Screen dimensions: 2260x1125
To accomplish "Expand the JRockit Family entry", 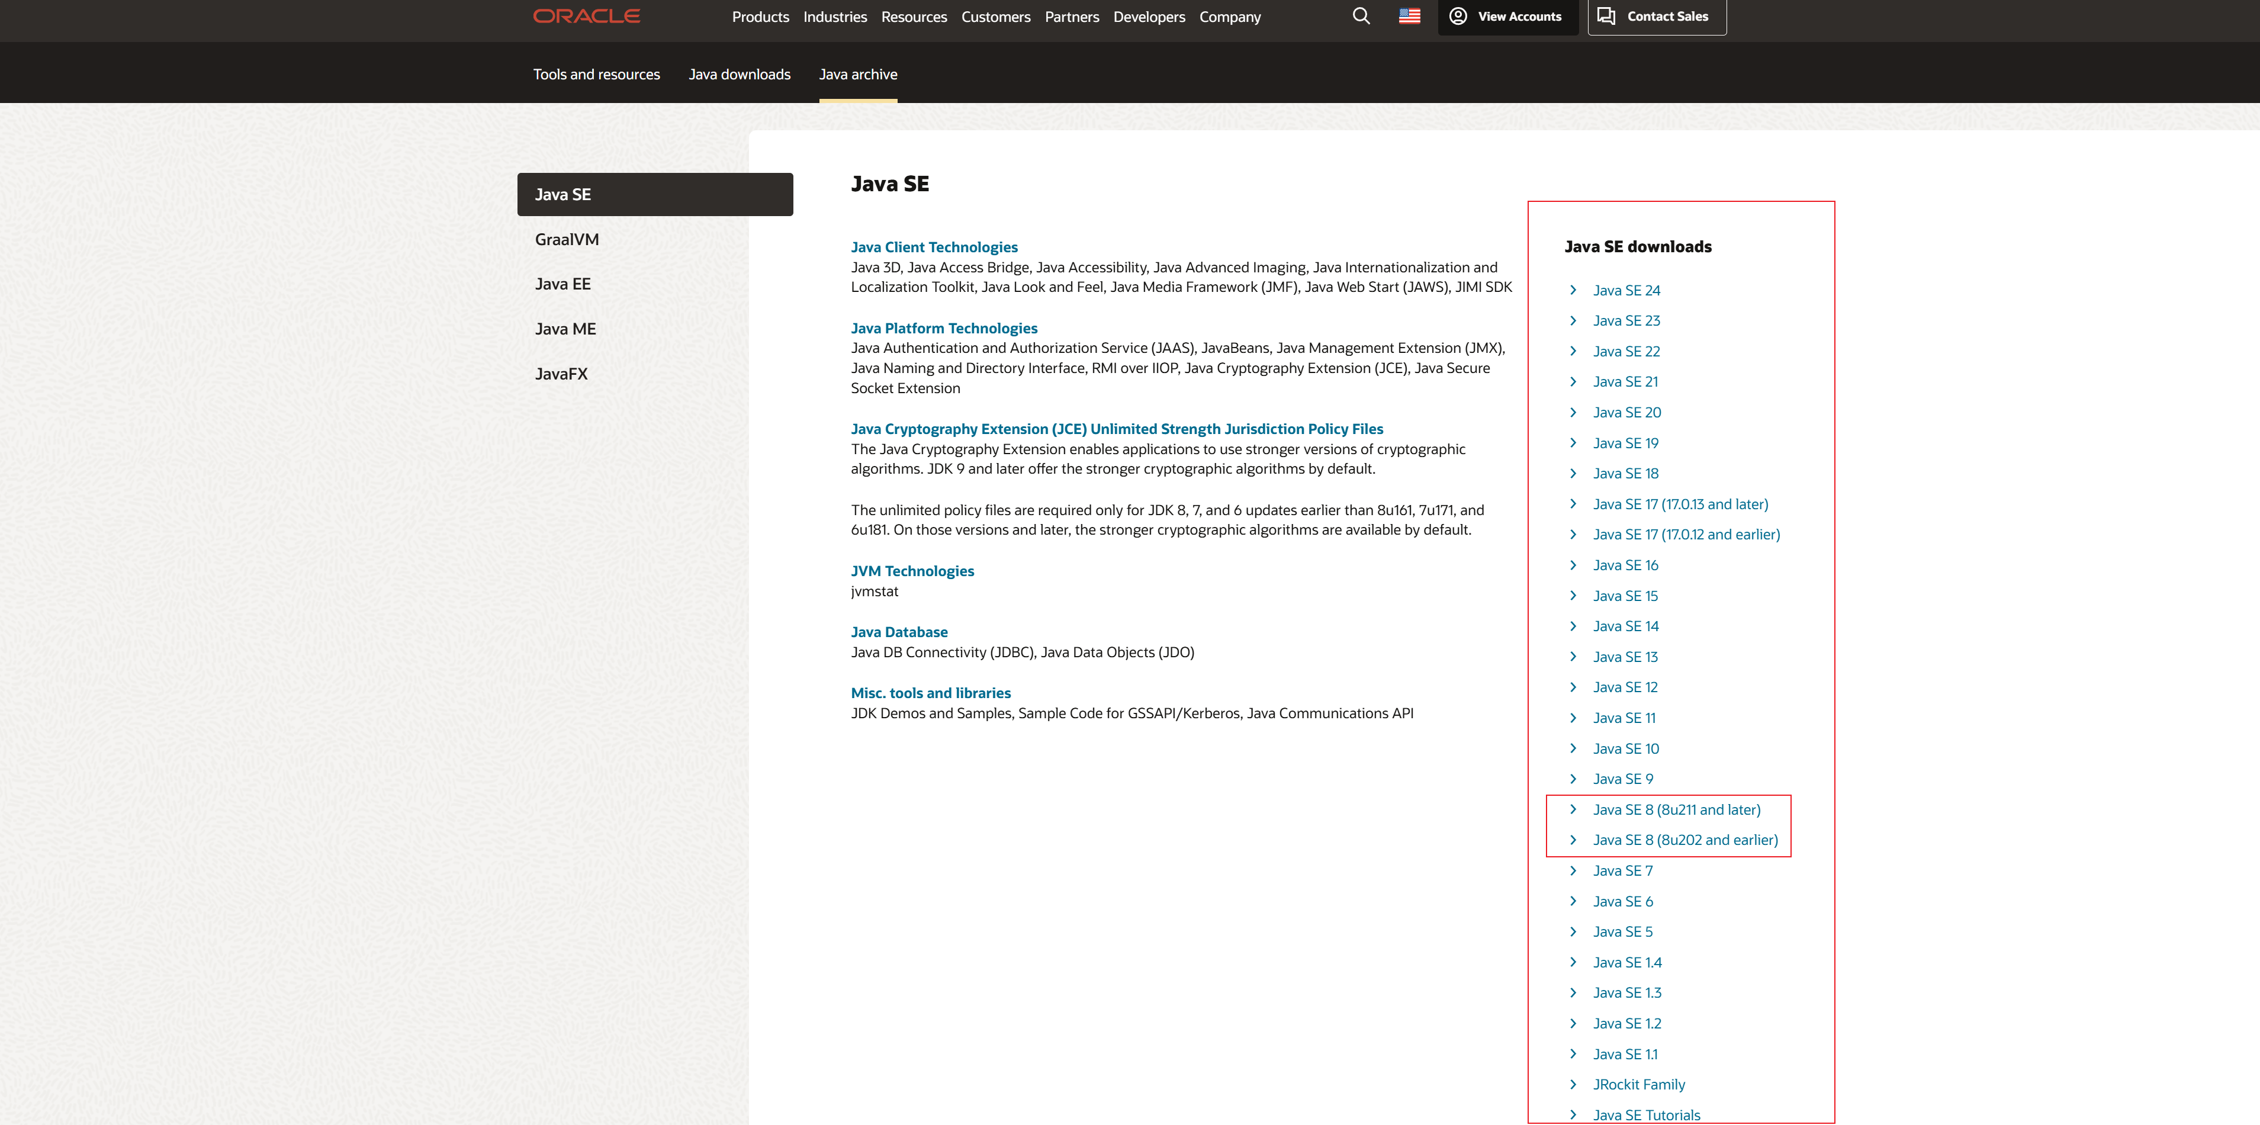I will click(1639, 1084).
